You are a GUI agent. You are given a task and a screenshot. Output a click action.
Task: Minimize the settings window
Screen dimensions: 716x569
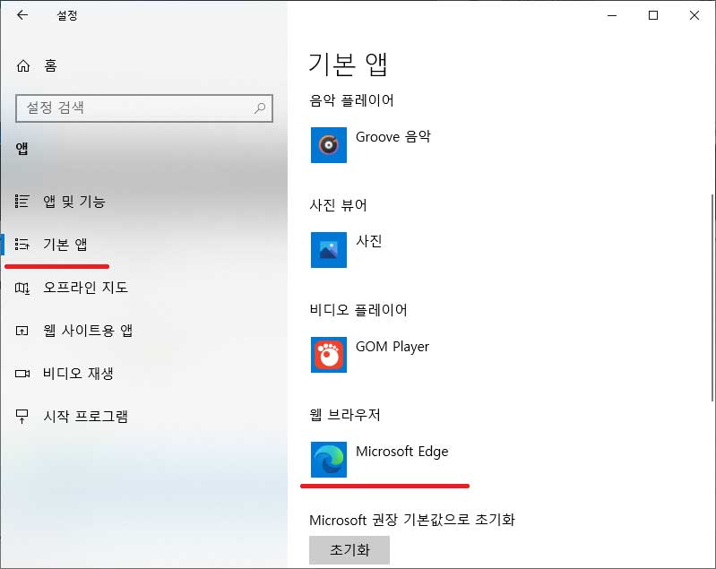[x=612, y=15]
